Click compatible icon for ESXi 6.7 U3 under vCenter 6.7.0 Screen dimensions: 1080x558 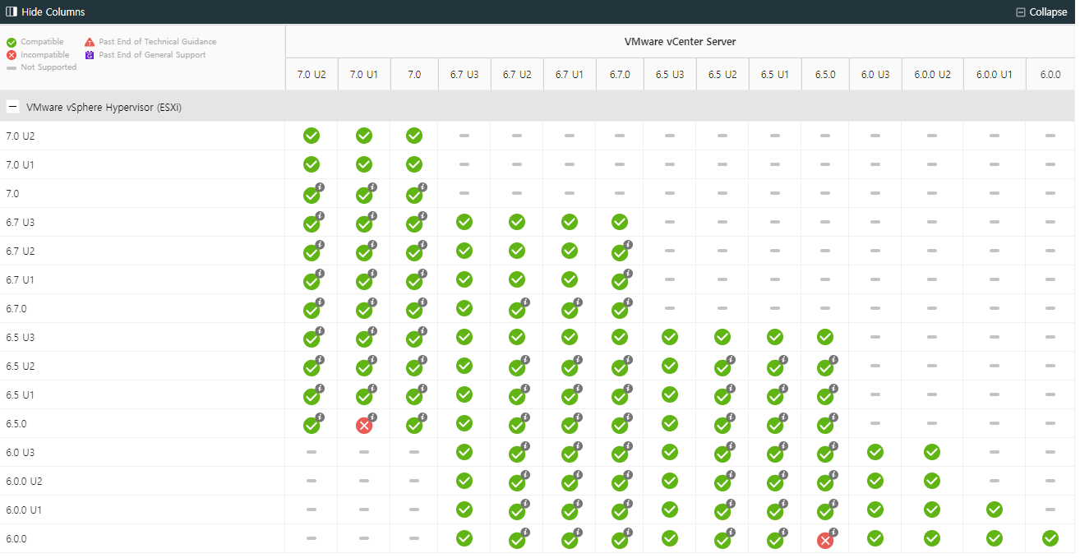coord(620,222)
